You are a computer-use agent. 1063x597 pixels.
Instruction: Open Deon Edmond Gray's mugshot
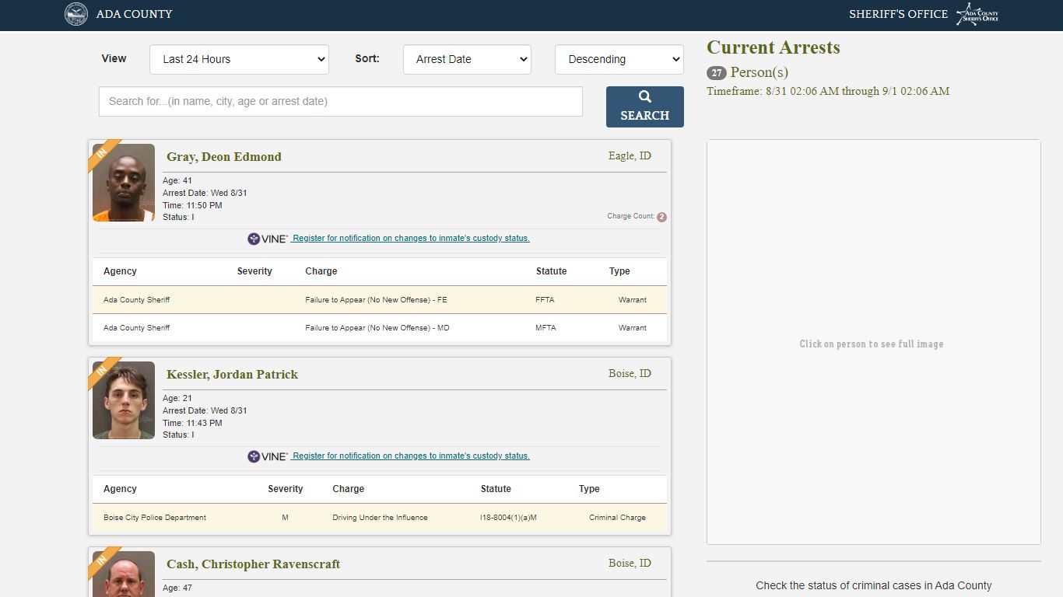coord(124,183)
